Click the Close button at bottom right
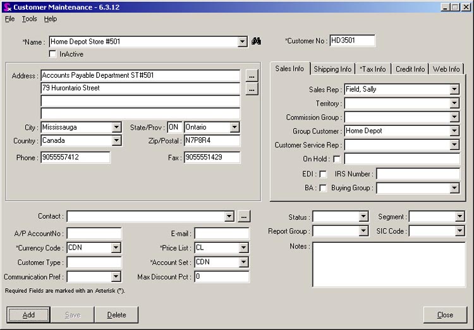Viewport: 474px width, 330px height. pyautogui.click(x=445, y=315)
